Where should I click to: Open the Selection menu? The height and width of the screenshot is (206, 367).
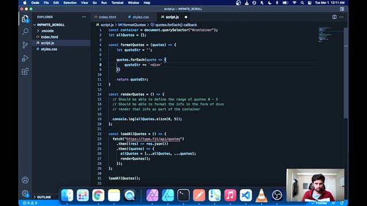point(70,3)
